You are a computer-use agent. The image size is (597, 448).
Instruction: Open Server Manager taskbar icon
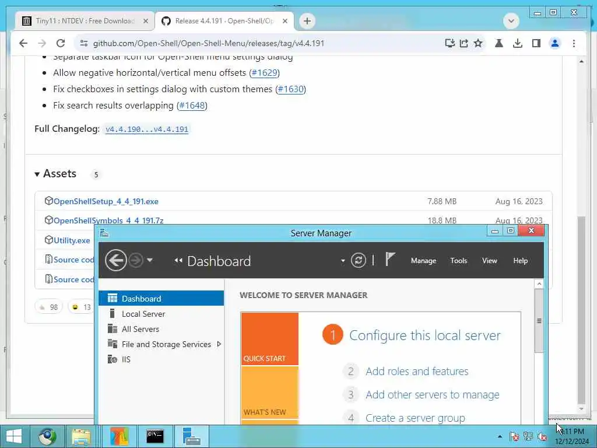191,436
